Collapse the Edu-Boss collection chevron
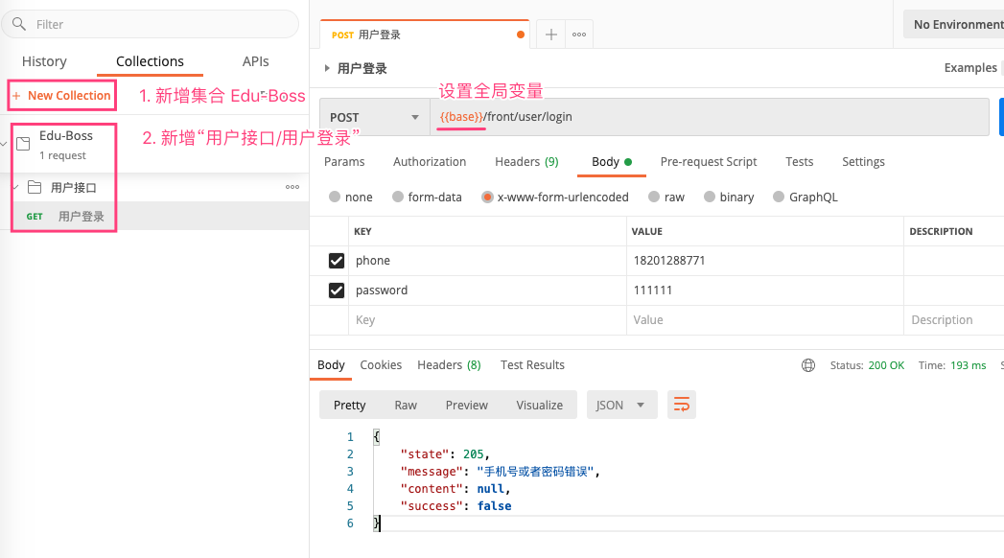The width and height of the screenshot is (1004, 558). pyautogui.click(x=4, y=144)
